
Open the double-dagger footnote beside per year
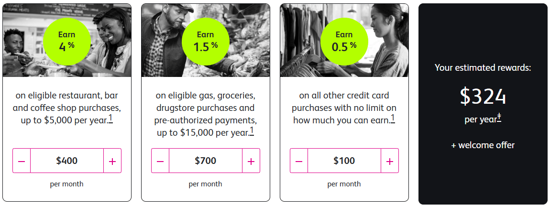pos(499,119)
